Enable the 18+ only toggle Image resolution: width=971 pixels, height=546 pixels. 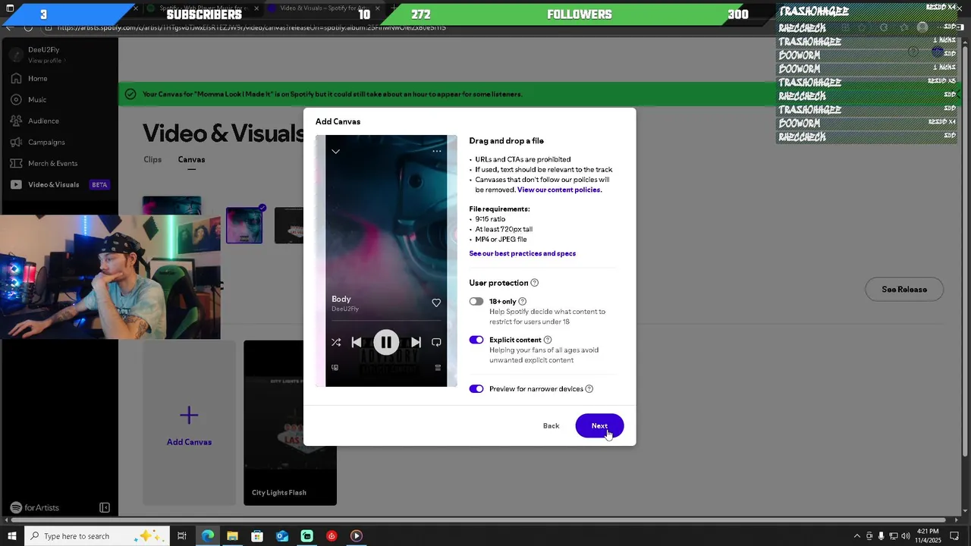coord(476,301)
